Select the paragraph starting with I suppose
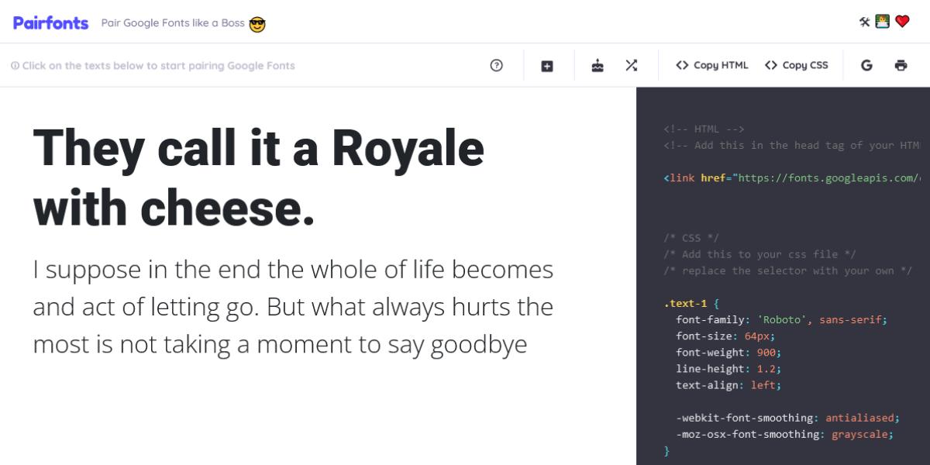This screenshot has width=930, height=465. click(293, 306)
